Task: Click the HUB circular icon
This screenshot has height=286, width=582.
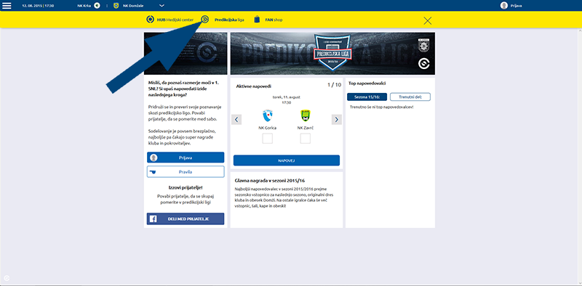Action: pyautogui.click(x=150, y=20)
